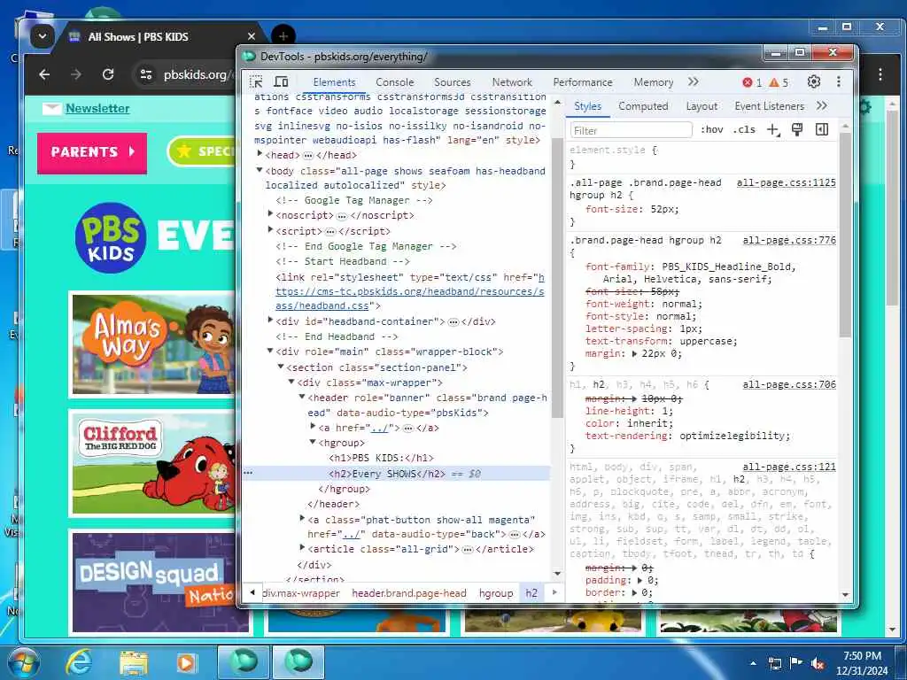This screenshot has width=907, height=680.
Task: Select the Layout tab
Action: coord(702,106)
